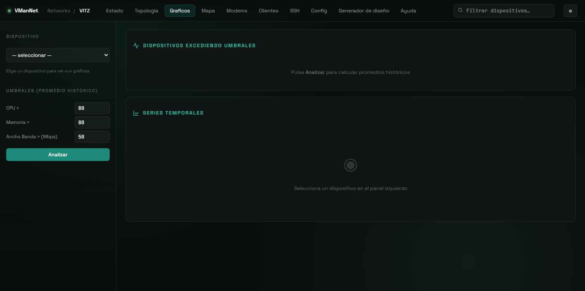The width and height of the screenshot is (585, 291).
Task: Click the 'Umbrales (Promedio Histórico)' heading
Action: click(52, 91)
